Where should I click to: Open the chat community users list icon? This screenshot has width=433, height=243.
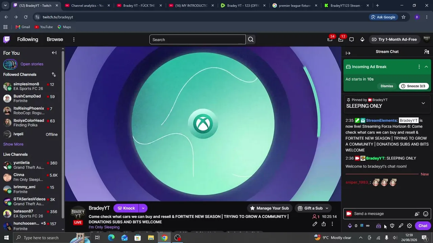(x=427, y=52)
